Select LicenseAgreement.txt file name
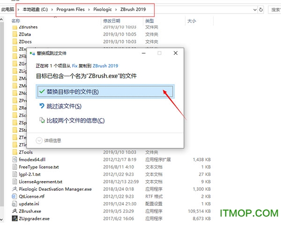This screenshot has height=225, width=281. click(40, 181)
